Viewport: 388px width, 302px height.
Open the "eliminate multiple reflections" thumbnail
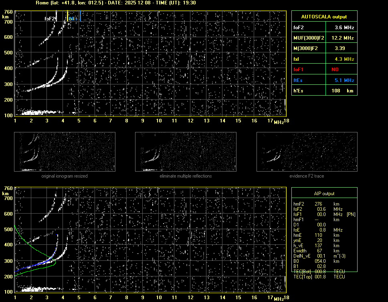pyautogui.click(x=186, y=152)
